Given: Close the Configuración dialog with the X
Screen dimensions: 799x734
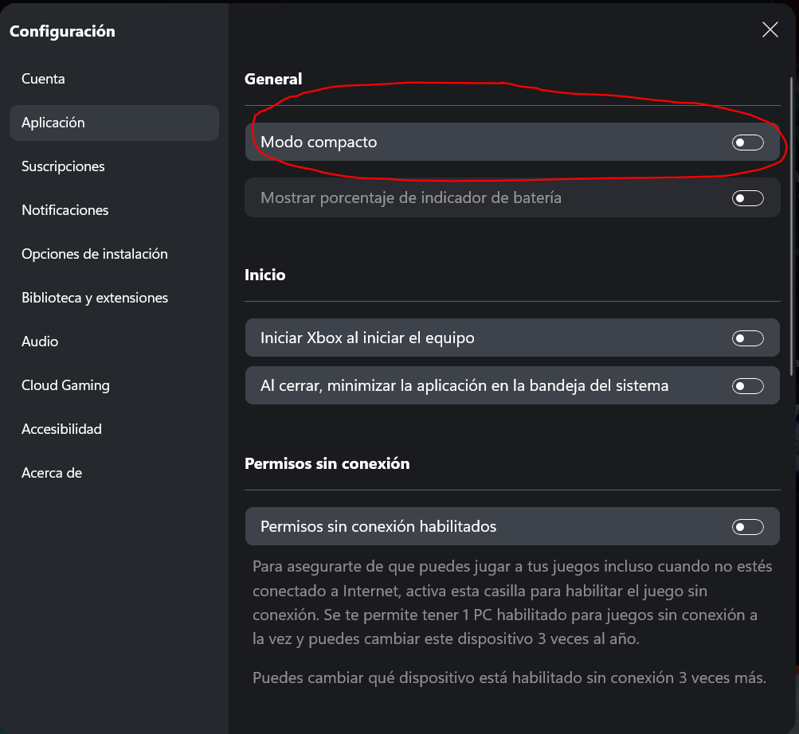Looking at the screenshot, I should click(770, 29).
